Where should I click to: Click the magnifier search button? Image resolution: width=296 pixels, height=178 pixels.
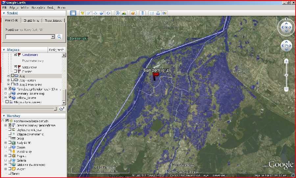click(59, 36)
